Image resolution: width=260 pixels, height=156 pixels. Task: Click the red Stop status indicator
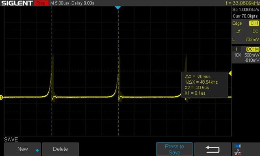41,3
